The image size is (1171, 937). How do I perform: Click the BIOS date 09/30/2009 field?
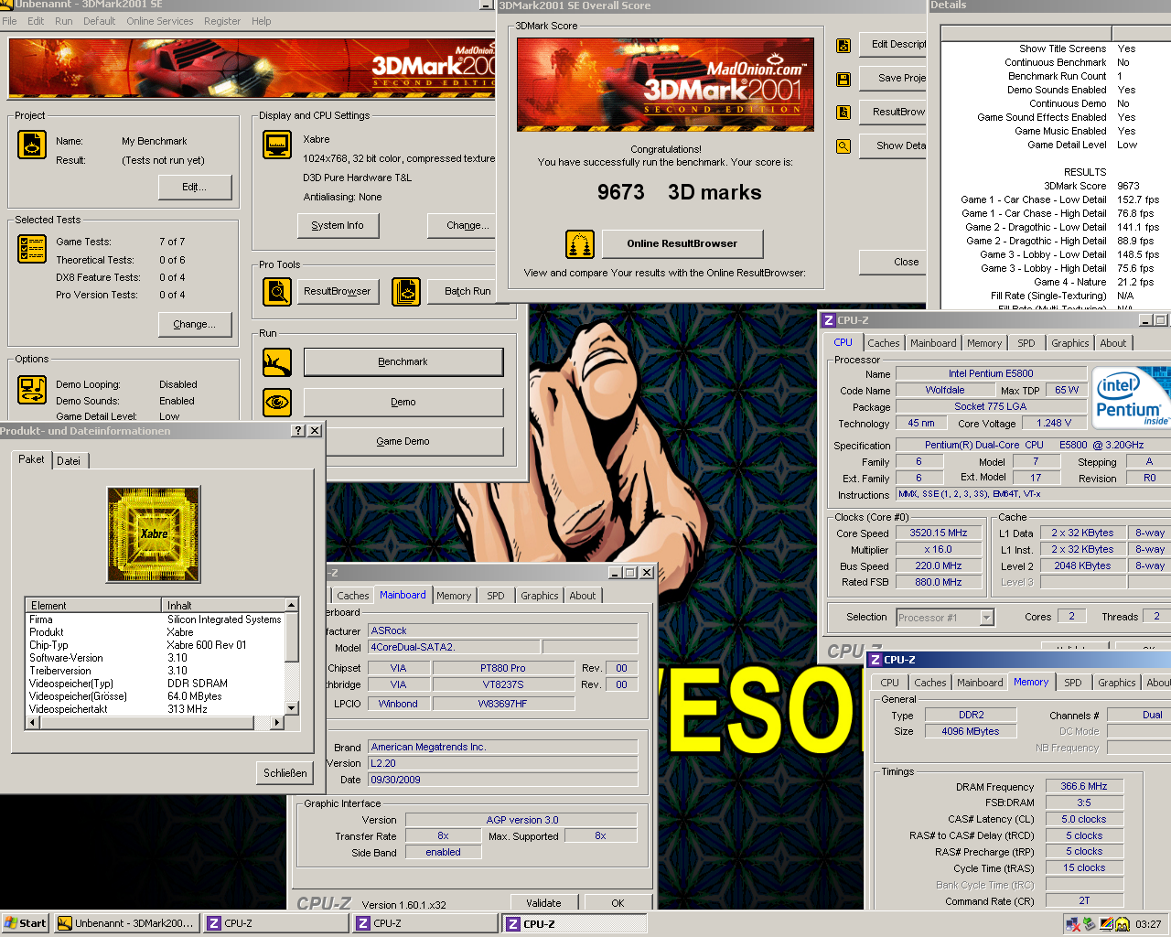(x=503, y=780)
